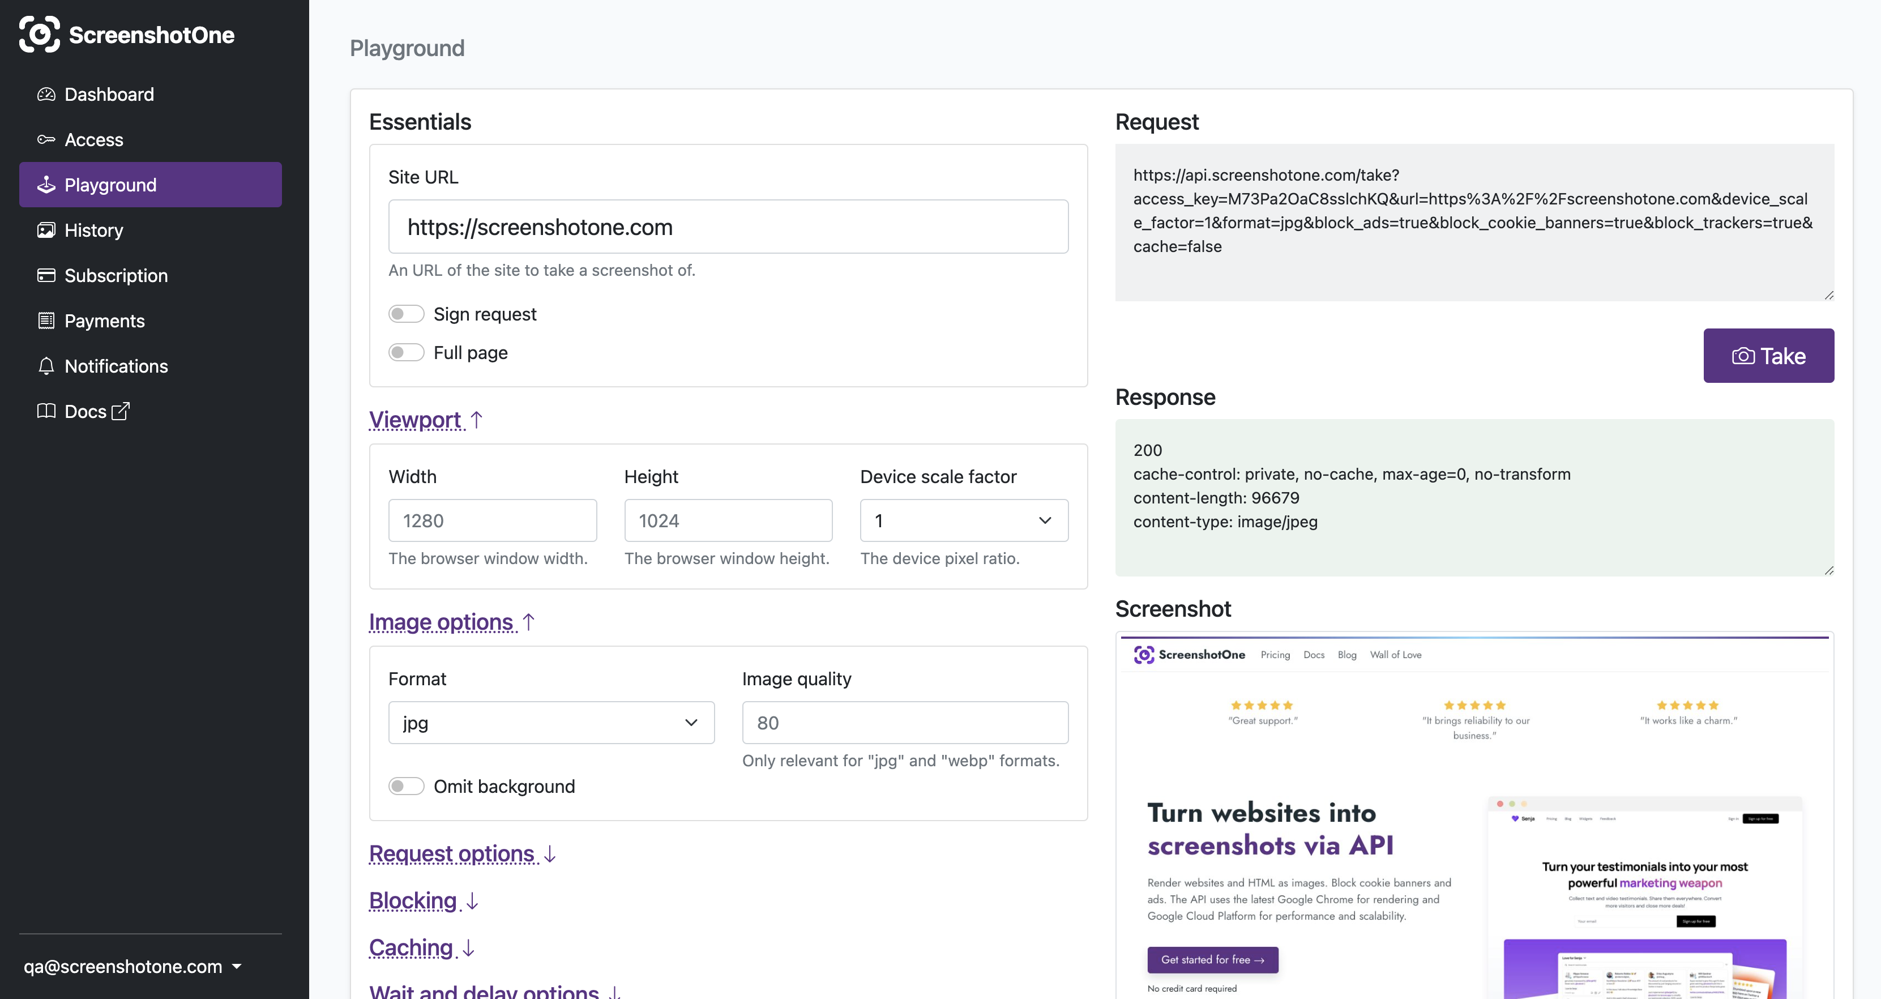
Task: Enable the Sign request toggle
Action: [x=406, y=314]
